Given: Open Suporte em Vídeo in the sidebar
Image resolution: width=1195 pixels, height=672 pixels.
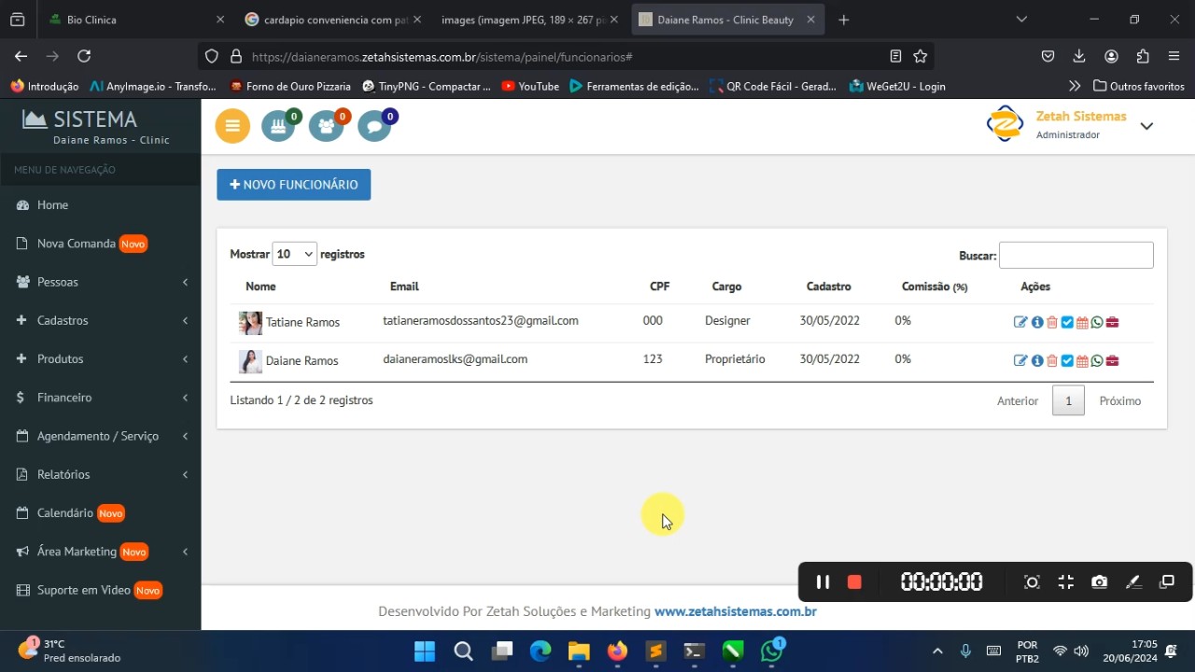Looking at the screenshot, I should point(101,590).
